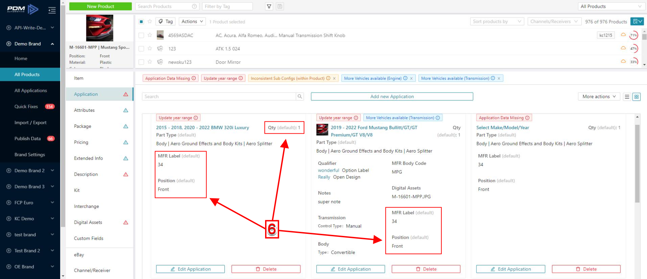Dismiss the Inconsistent Sub Configs alert
Image resolution: width=647 pixels, height=279 pixels.
[x=334, y=78]
